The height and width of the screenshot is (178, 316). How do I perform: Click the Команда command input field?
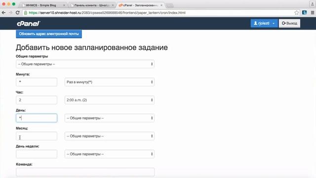point(85,172)
